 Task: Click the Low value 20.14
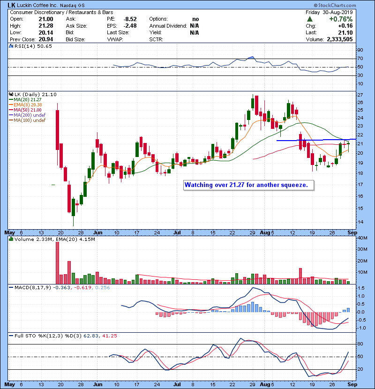pyautogui.click(x=45, y=32)
